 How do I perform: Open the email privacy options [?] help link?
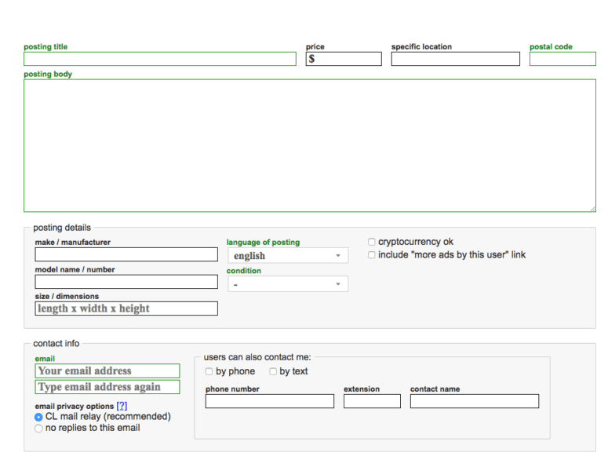pyautogui.click(x=122, y=406)
